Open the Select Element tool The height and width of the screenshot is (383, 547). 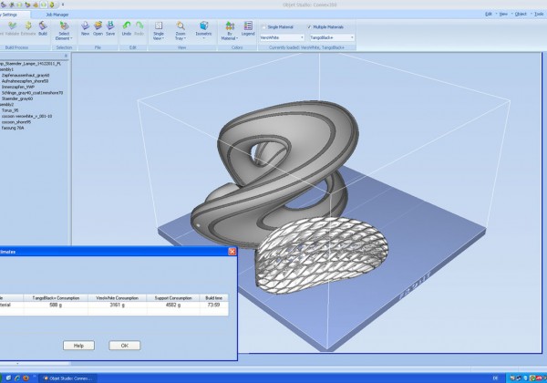tap(64, 31)
